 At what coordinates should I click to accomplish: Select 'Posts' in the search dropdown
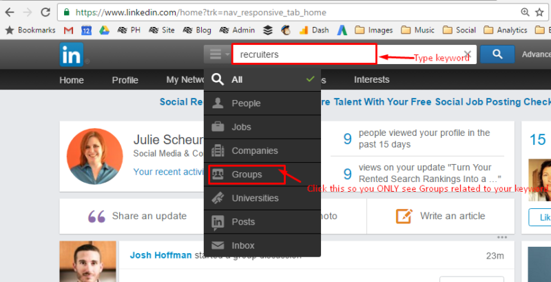coord(262,222)
